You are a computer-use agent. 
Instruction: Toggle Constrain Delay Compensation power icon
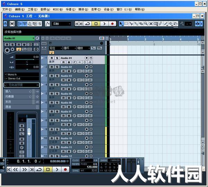5,24
